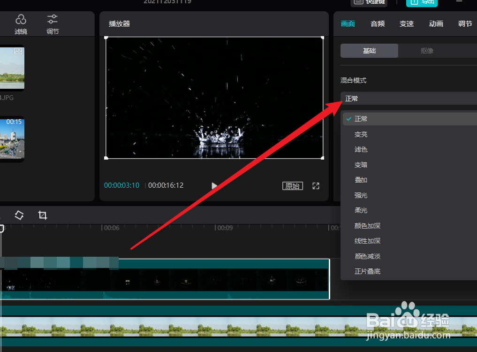Select the JPG landscape image thumbnail
Viewport: 477px width, 352px height.
pyautogui.click(x=12, y=68)
